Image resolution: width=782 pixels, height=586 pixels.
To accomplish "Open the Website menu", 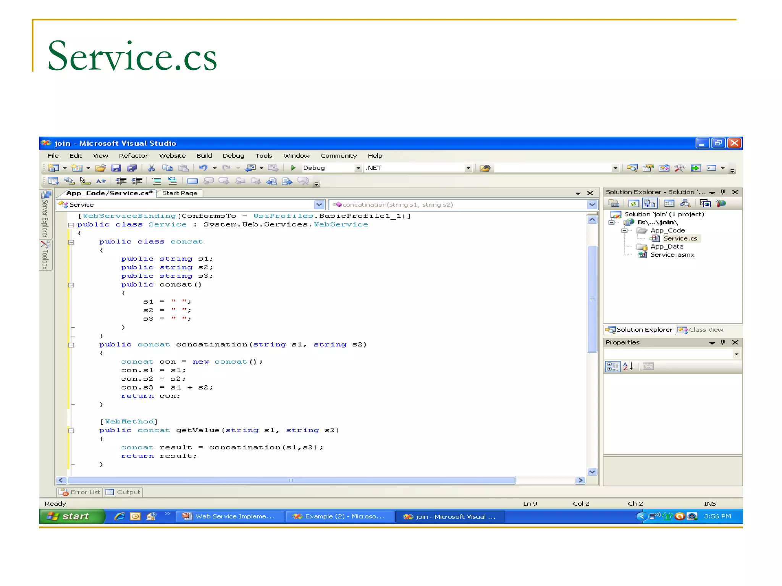I will (172, 156).
